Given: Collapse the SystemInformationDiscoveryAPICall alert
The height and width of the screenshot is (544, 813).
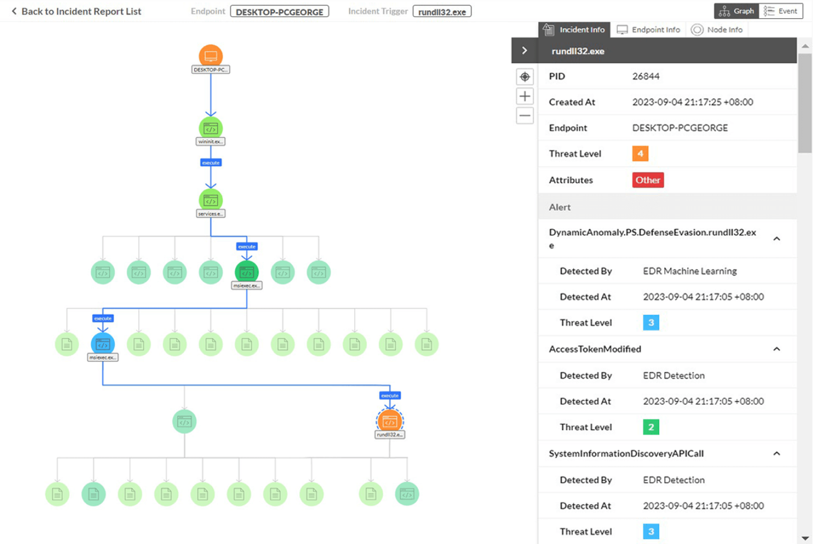Looking at the screenshot, I should pyautogui.click(x=777, y=453).
